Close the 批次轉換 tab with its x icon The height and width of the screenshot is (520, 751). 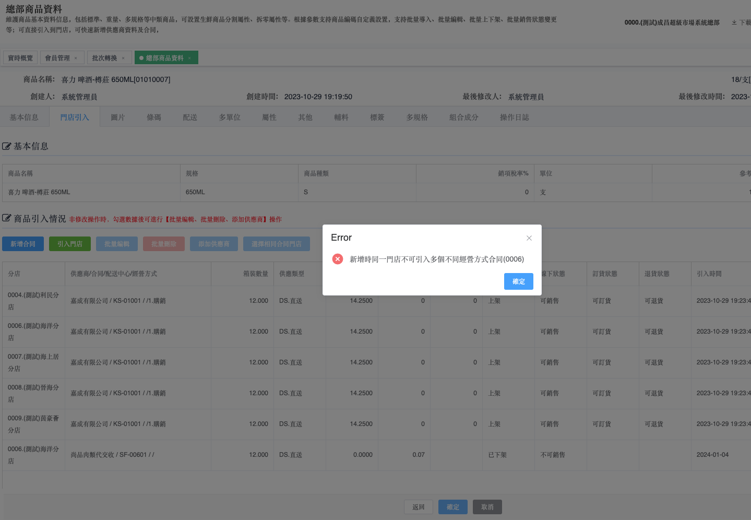(123, 58)
